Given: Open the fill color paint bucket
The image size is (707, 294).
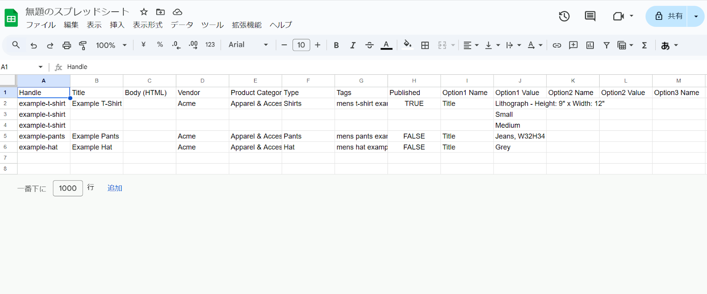Looking at the screenshot, I should (x=407, y=45).
